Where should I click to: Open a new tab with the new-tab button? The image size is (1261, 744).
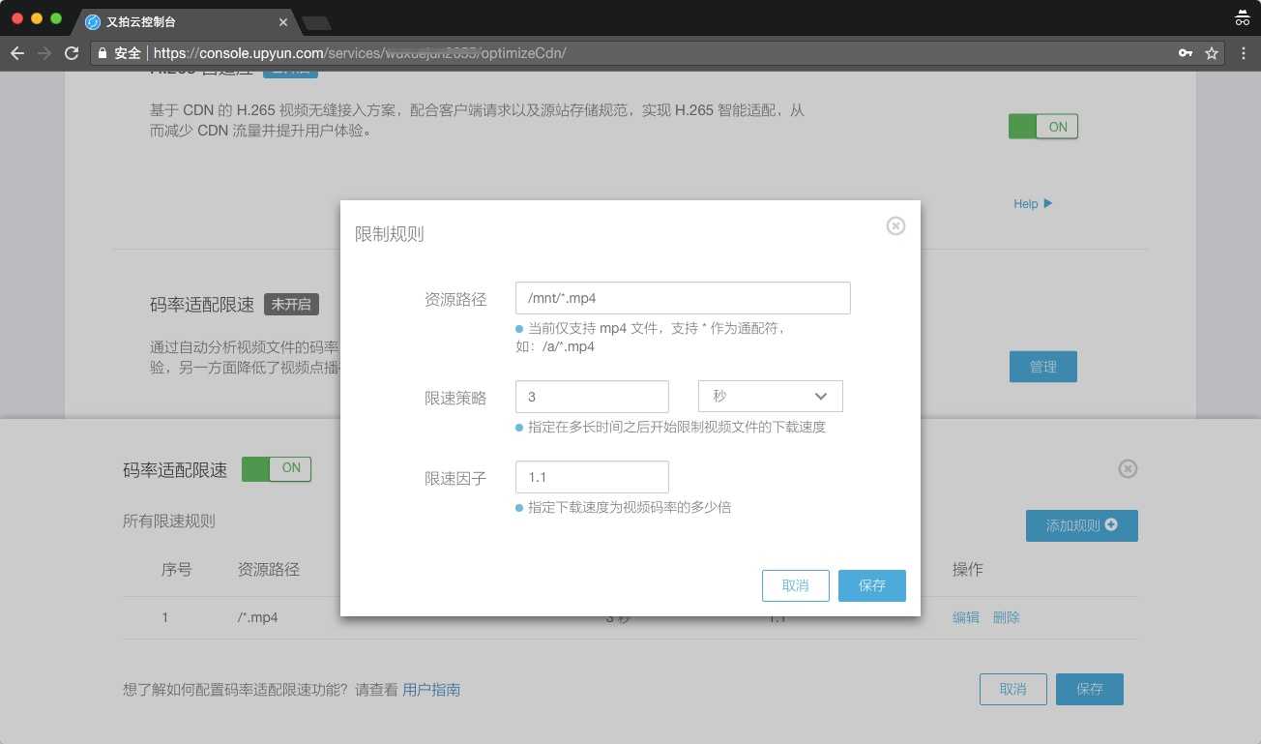point(316,22)
